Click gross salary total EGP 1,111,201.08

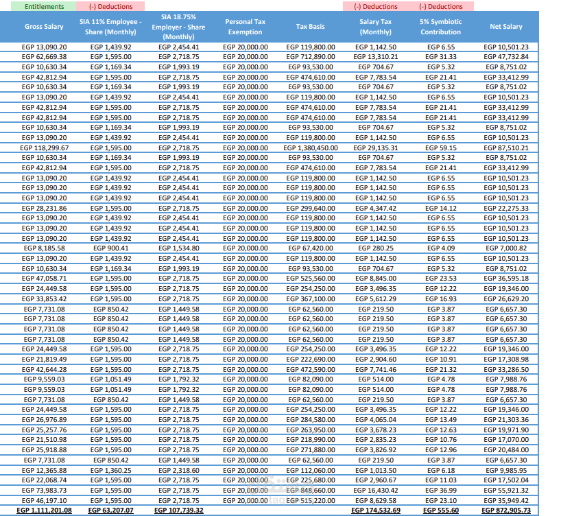[44, 511]
